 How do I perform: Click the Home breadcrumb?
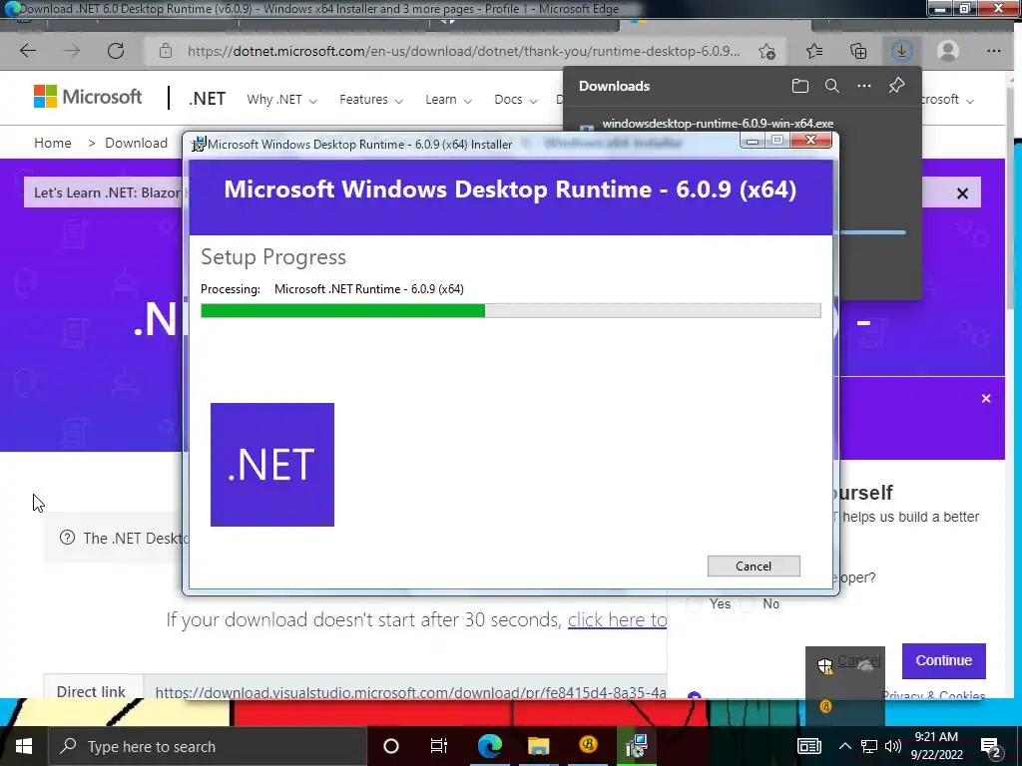[53, 143]
